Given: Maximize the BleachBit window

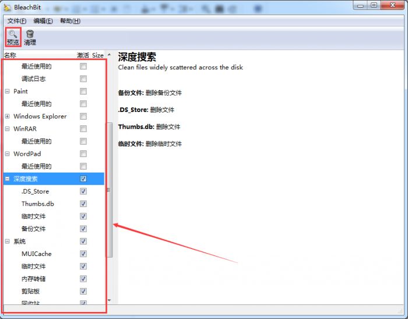Looking at the screenshot, I should pyautogui.click(x=374, y=5).
